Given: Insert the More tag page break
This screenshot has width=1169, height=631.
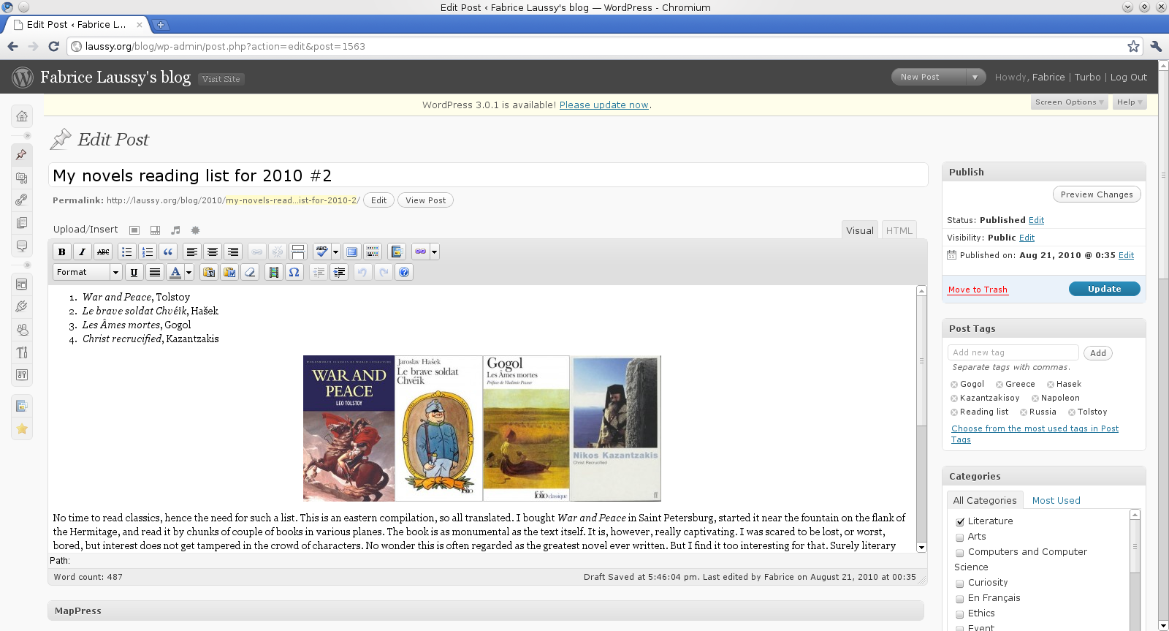Looking at the screenshot, I should pos(298,252).
